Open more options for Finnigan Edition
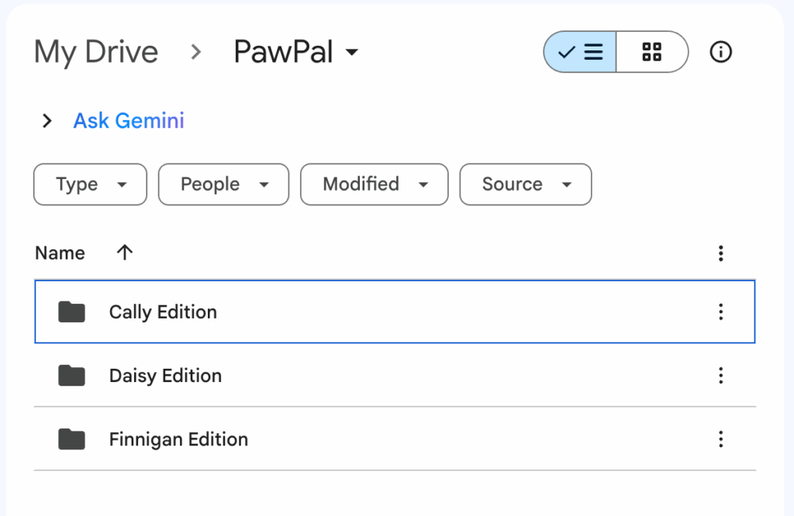 click(x=720, y=439)
